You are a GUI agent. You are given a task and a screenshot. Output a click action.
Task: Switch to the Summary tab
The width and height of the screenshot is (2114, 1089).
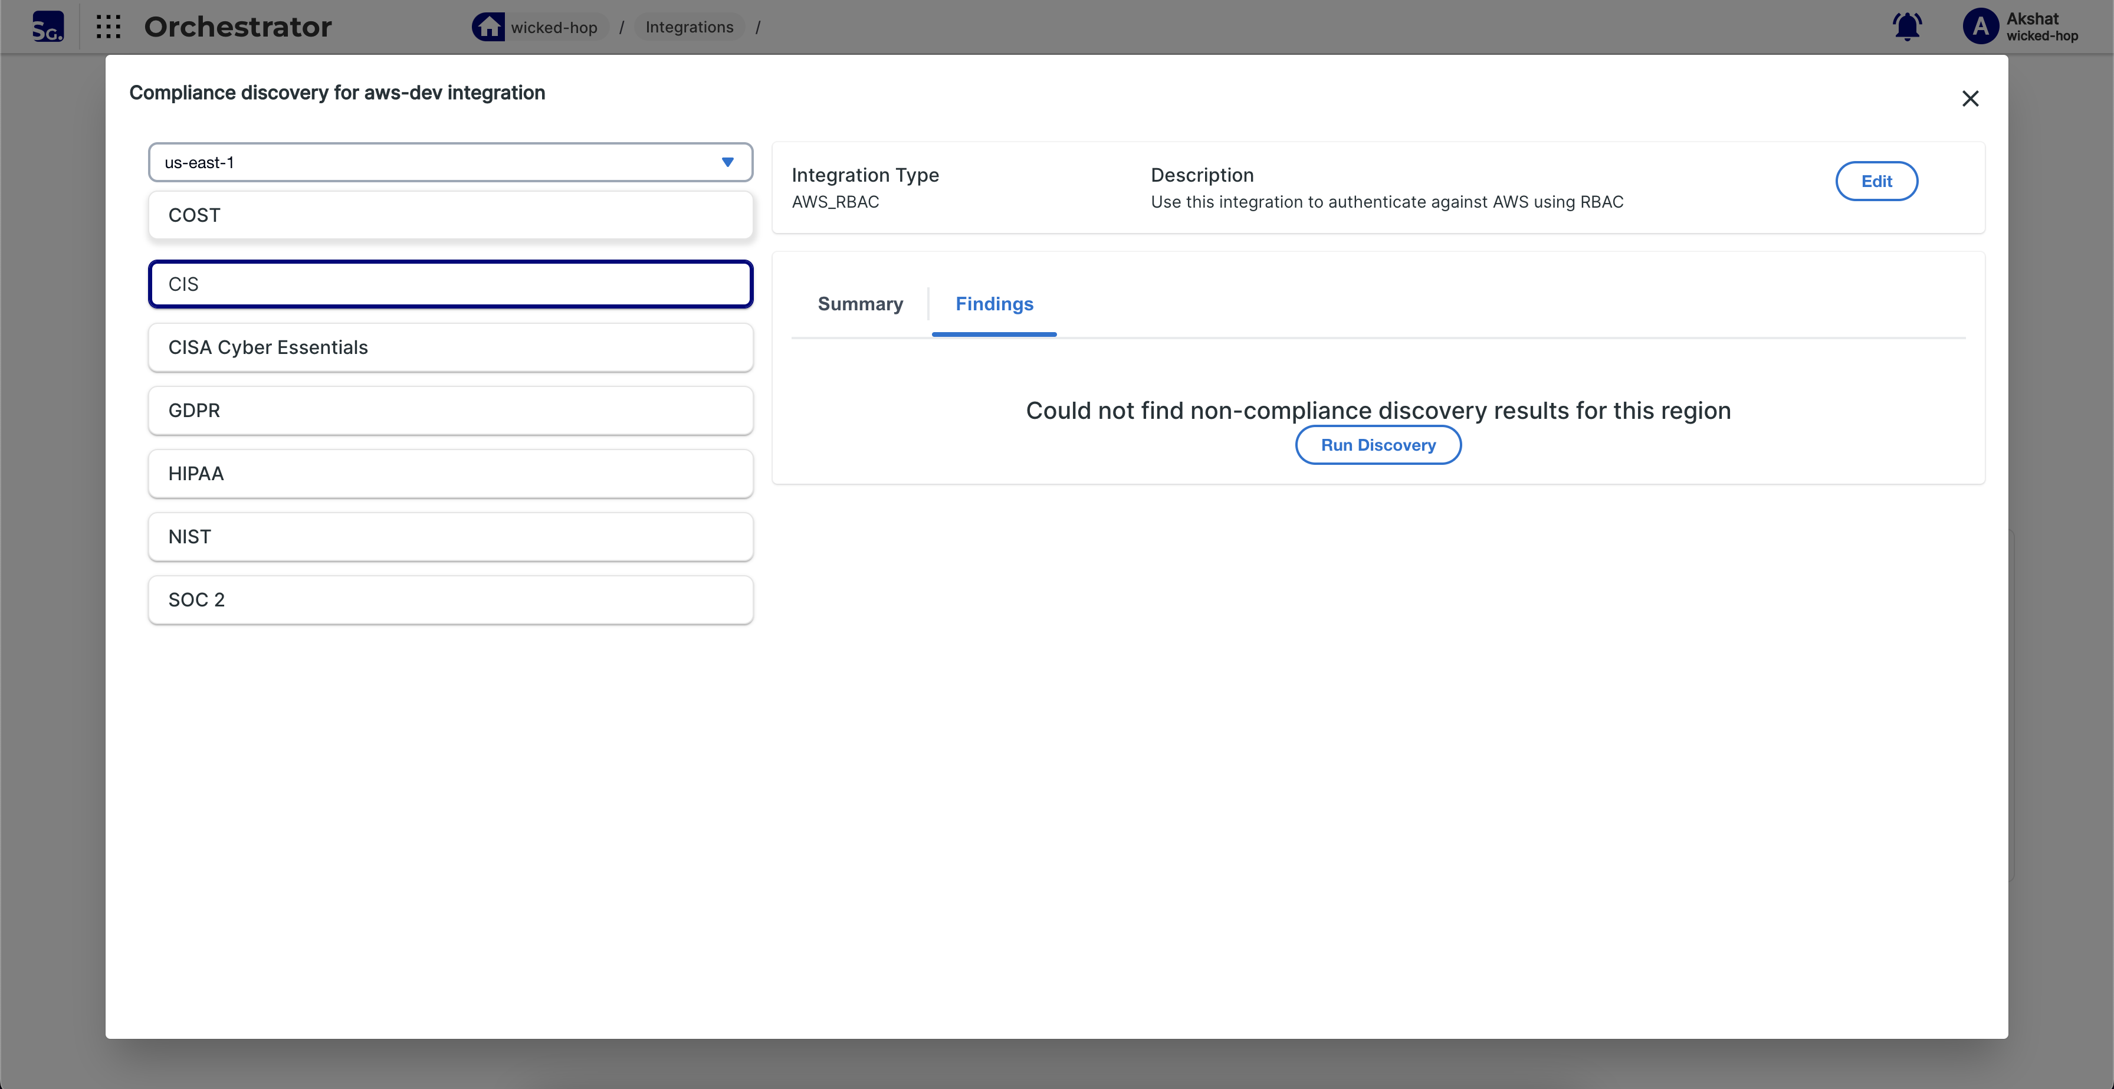click(x=859, y=304)
